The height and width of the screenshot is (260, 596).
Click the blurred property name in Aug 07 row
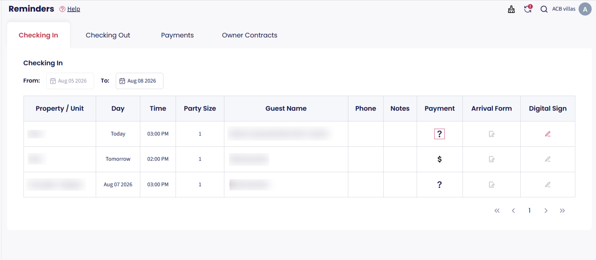pos(56,184)
